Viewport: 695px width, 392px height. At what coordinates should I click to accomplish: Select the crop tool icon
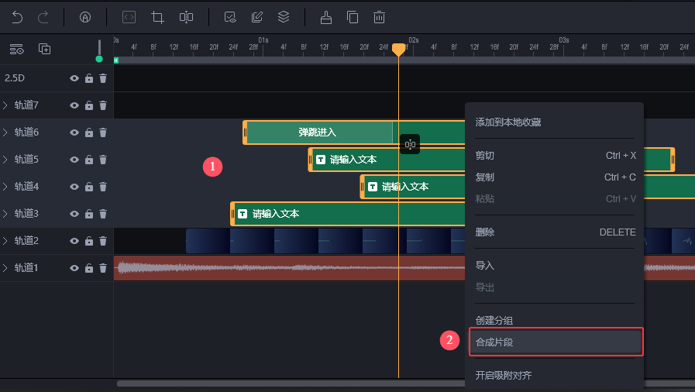click(x=158, y=16)
